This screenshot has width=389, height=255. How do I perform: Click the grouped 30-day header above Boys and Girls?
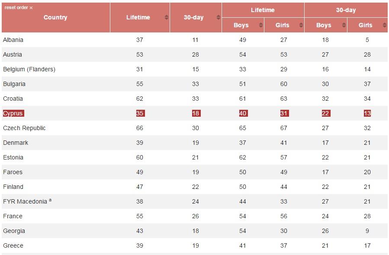346,10
